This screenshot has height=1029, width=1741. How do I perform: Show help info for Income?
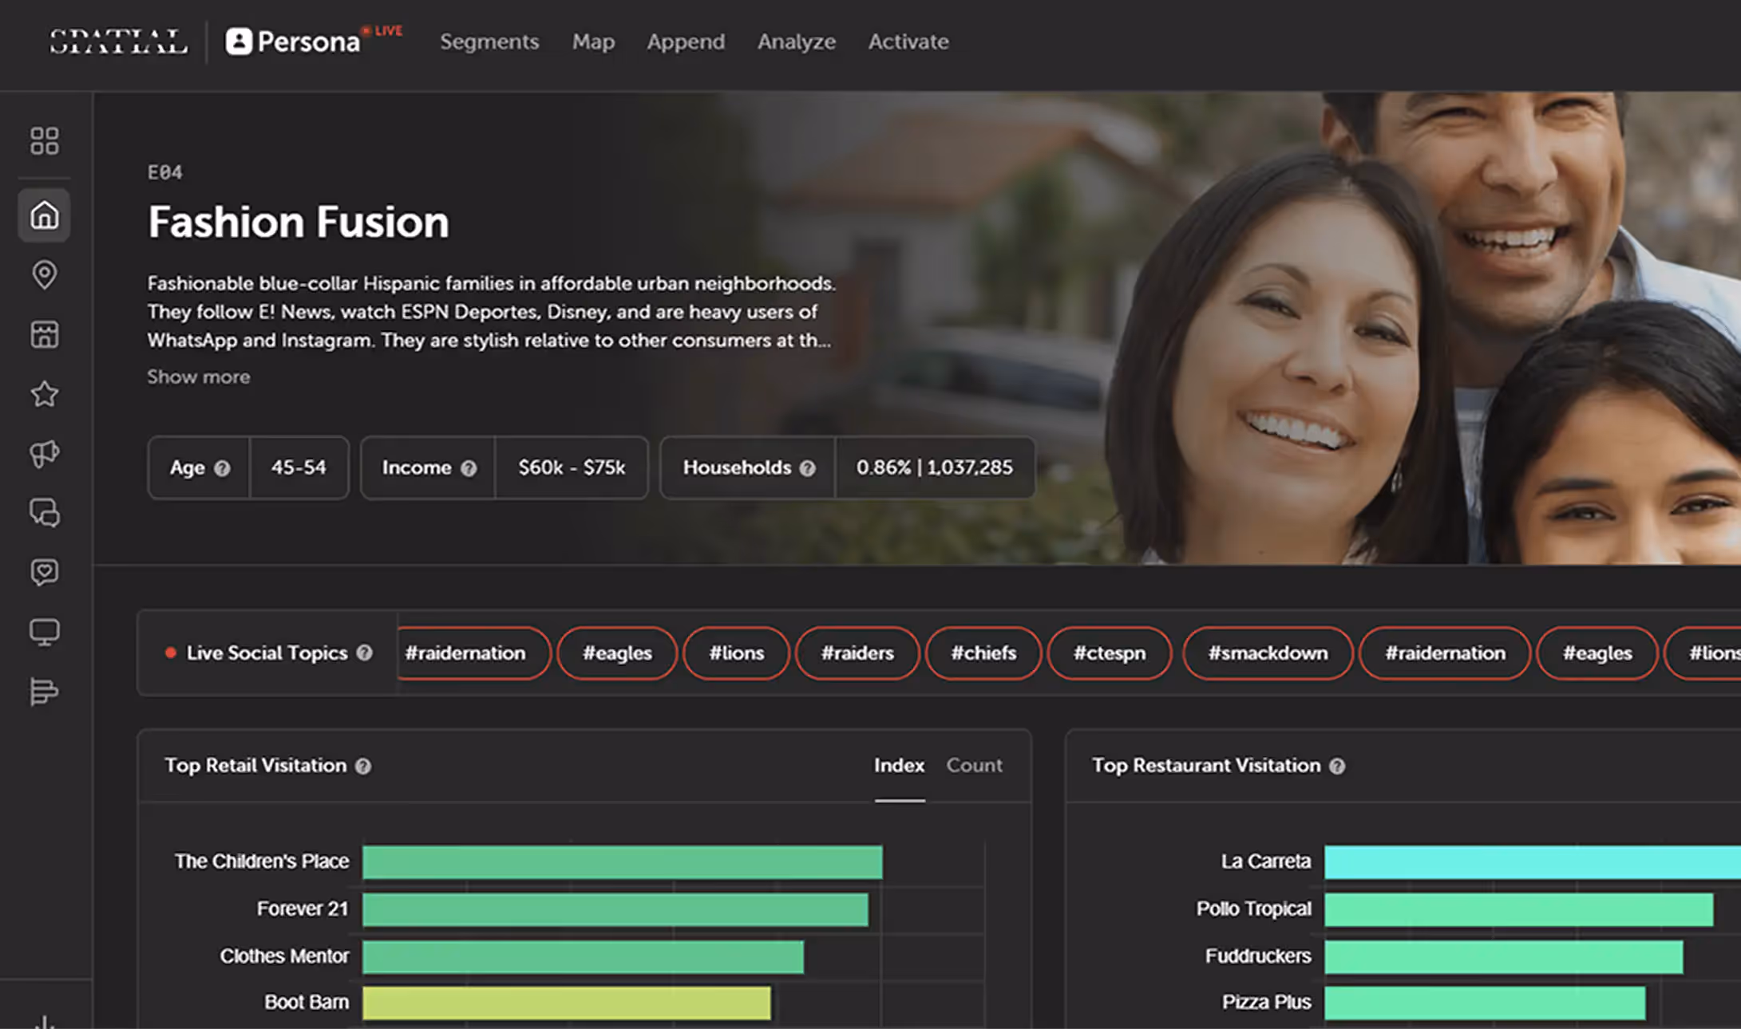pyautogui.click(x=469, y=468)
